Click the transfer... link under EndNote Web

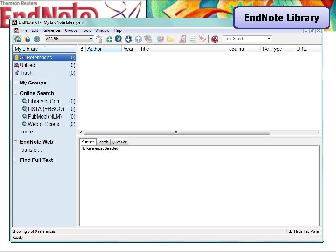[x=31, y=150]
